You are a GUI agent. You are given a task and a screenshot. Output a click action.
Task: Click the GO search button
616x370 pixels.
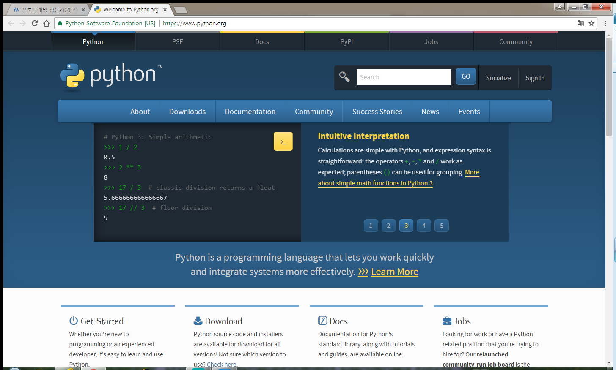pyautogui.click(x=466, y=76)
